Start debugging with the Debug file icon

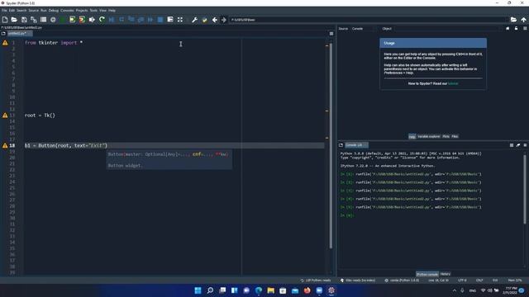point(112,20)
